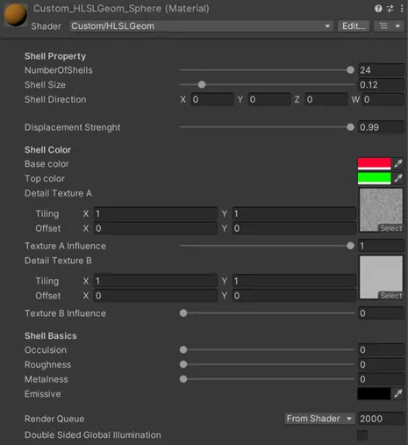This screenshot has width=408, height=445.
Task: Pick Base color with the eyedropper
Action: [x=398, y=163]
